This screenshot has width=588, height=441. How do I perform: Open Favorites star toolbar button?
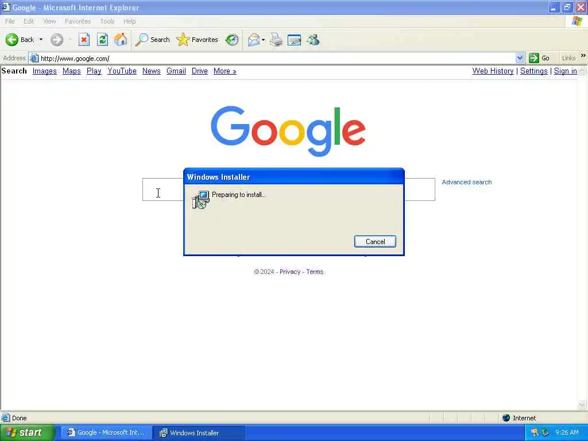click(198, 40)
